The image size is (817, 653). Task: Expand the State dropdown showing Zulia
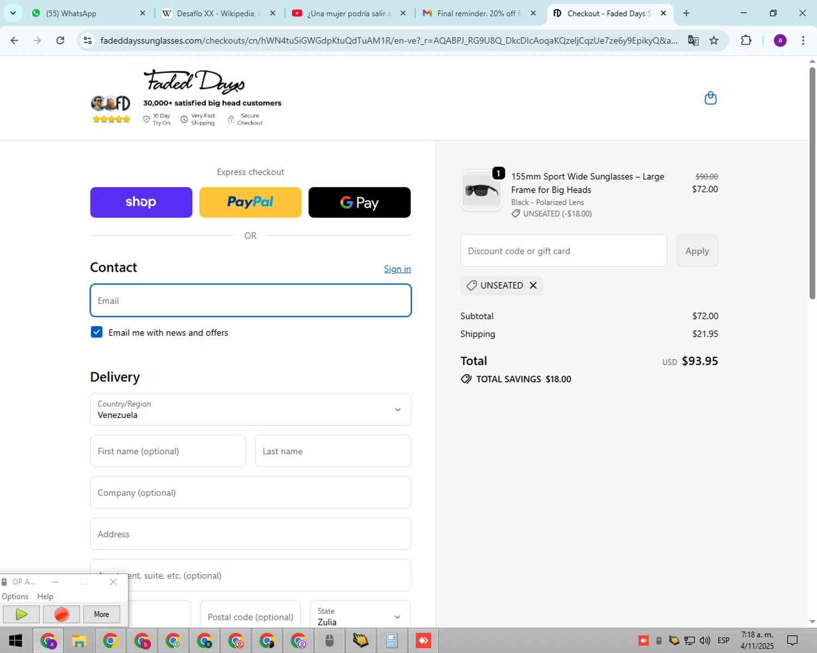click(360, 616)
